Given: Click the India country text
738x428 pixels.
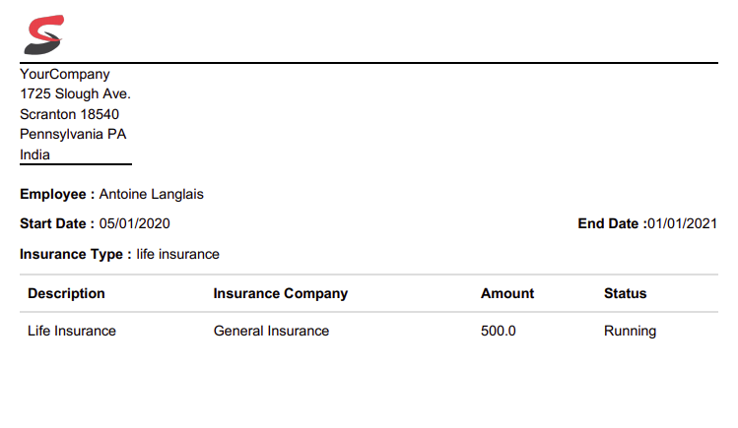Looking at the screenshot, I should (x=35, y=154).
